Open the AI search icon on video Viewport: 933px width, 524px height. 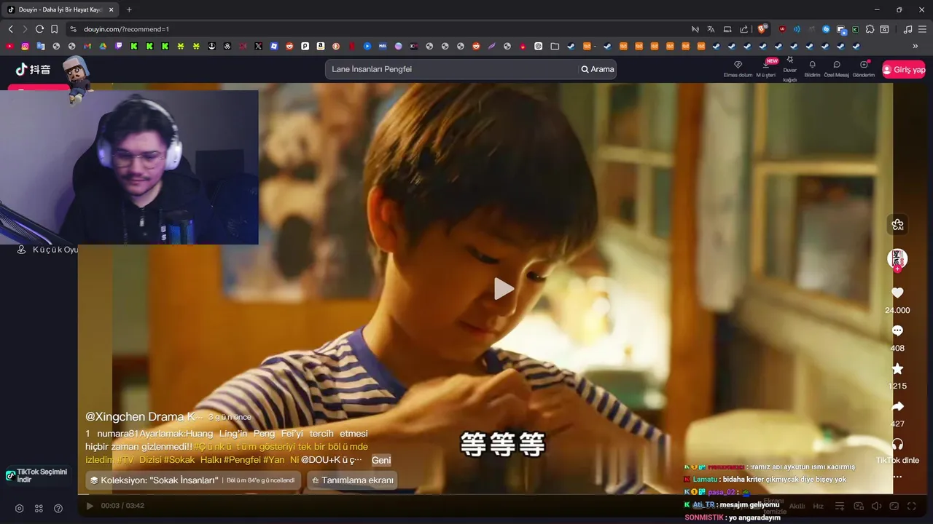897,225
